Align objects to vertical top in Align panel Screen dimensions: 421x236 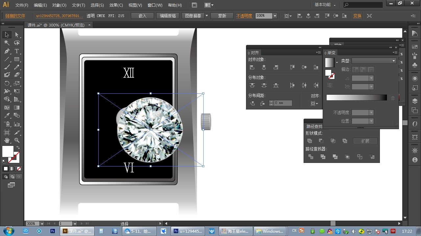point(292,67)
